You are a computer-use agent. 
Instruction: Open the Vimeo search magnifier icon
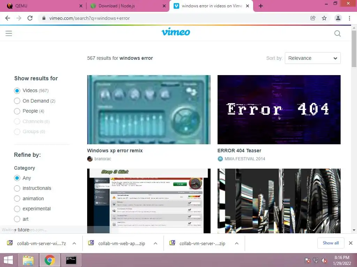pyautogui.click(x=337, y=34)
